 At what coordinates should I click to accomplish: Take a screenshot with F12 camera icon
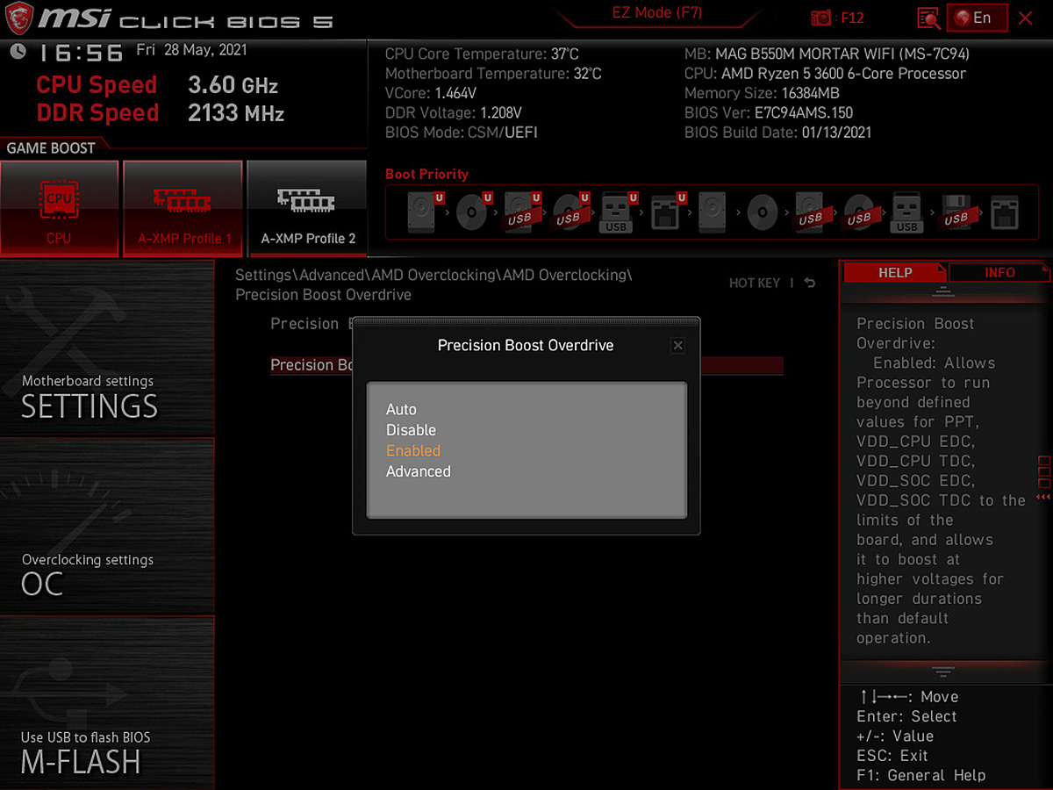click(821, 18)
